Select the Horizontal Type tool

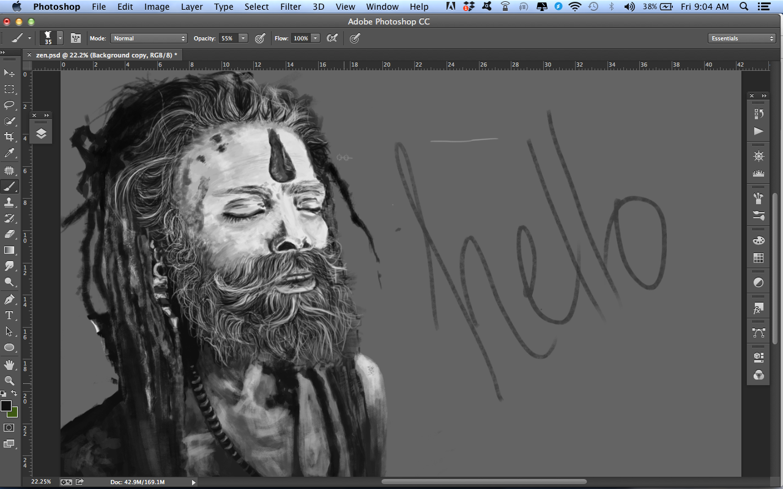click(9, 315)
